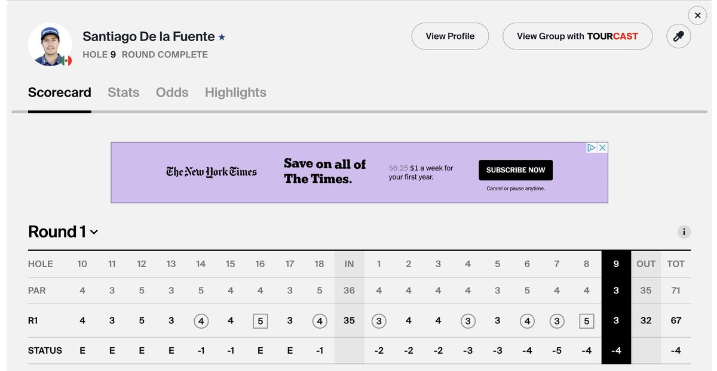The height and width of the screenshot is (371, 717).
Task: Click SUBSCRIBE NOW in the ad
Action: (516, 170)
